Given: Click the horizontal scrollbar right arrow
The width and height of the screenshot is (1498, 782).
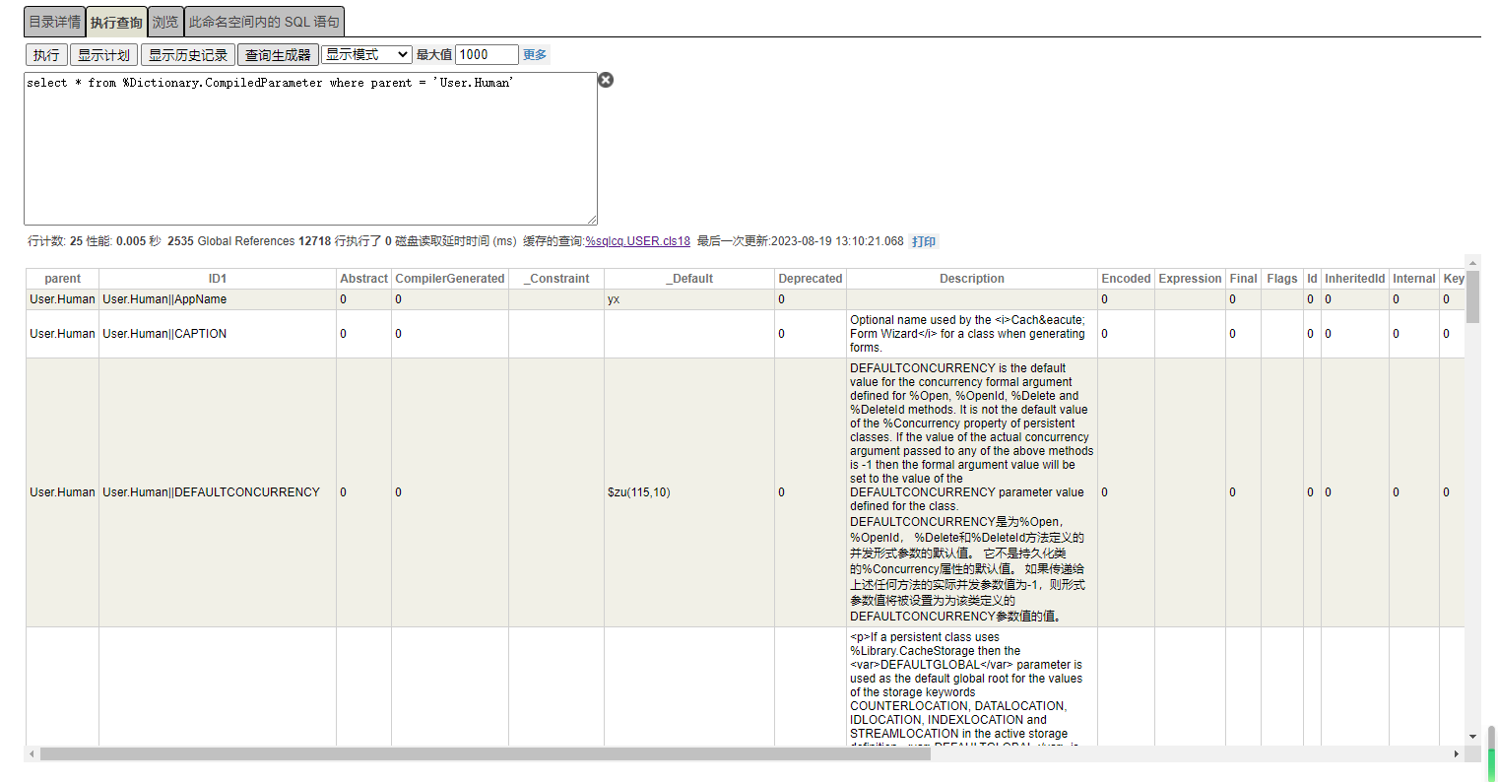Looking at the screenshot, I should point(1457,754).
